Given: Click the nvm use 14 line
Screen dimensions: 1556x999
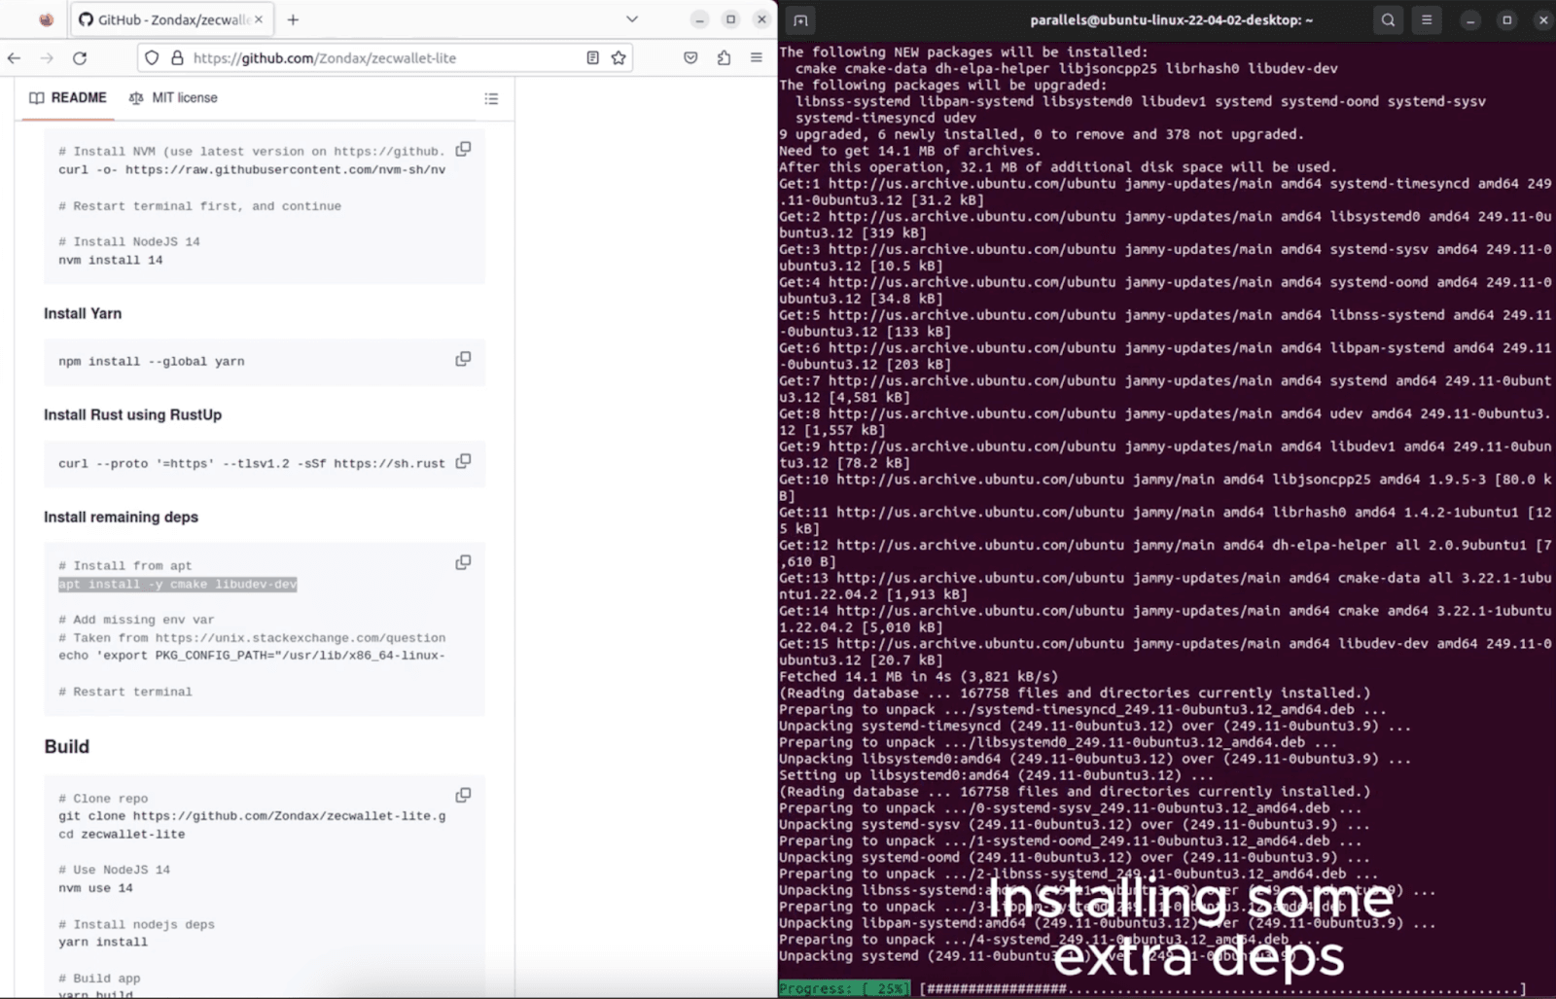Looking at the screenshot, I should [95, 888].
